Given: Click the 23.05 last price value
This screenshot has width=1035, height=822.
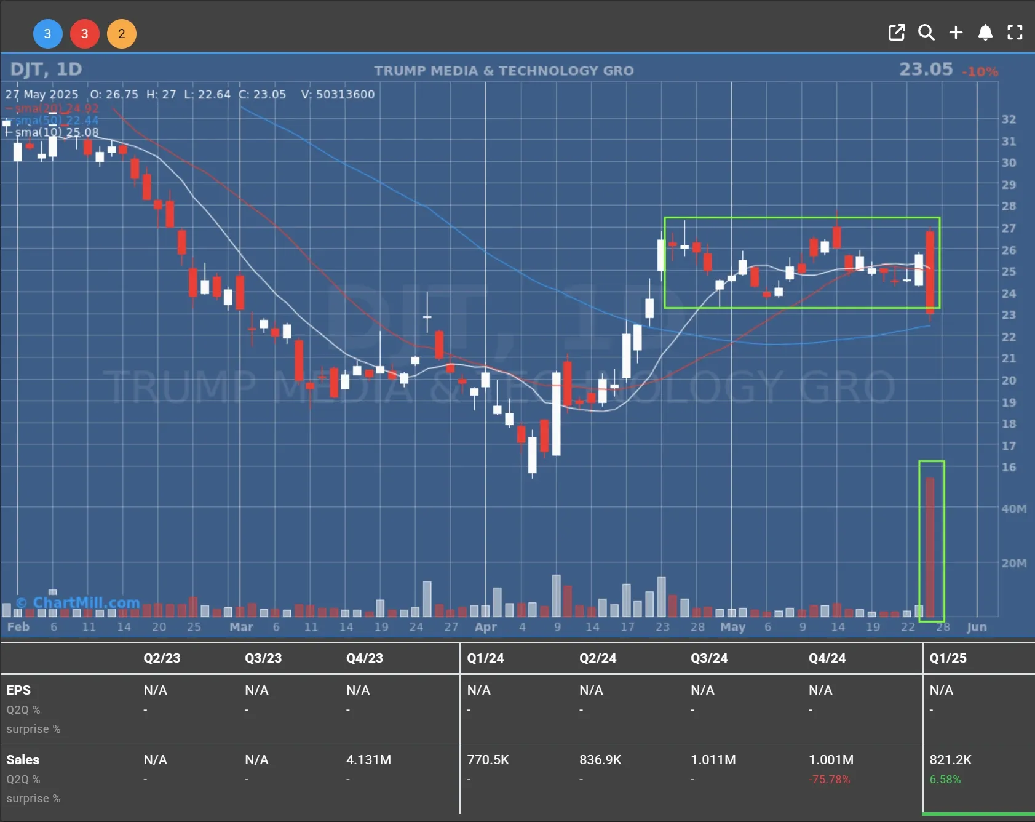Looking at the screenshot, I should click(x=926, y=69).
